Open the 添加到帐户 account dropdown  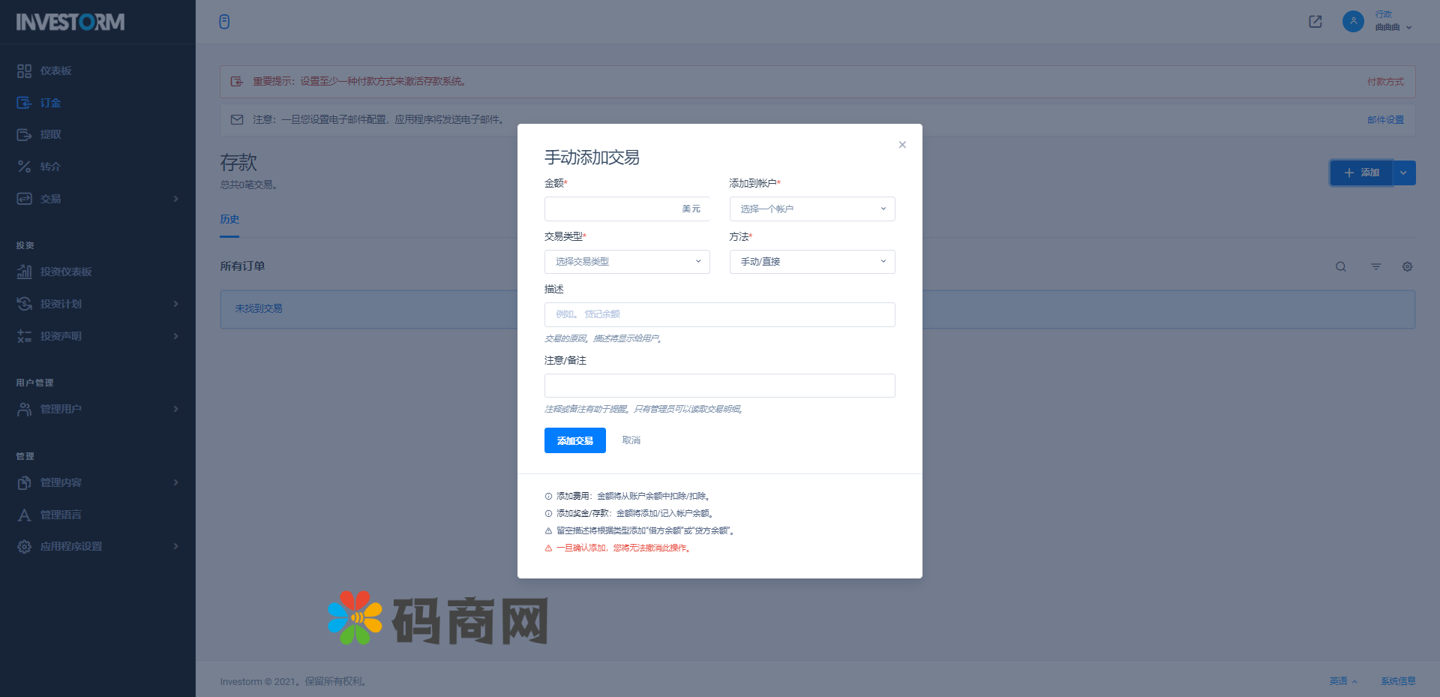point(811,209)
